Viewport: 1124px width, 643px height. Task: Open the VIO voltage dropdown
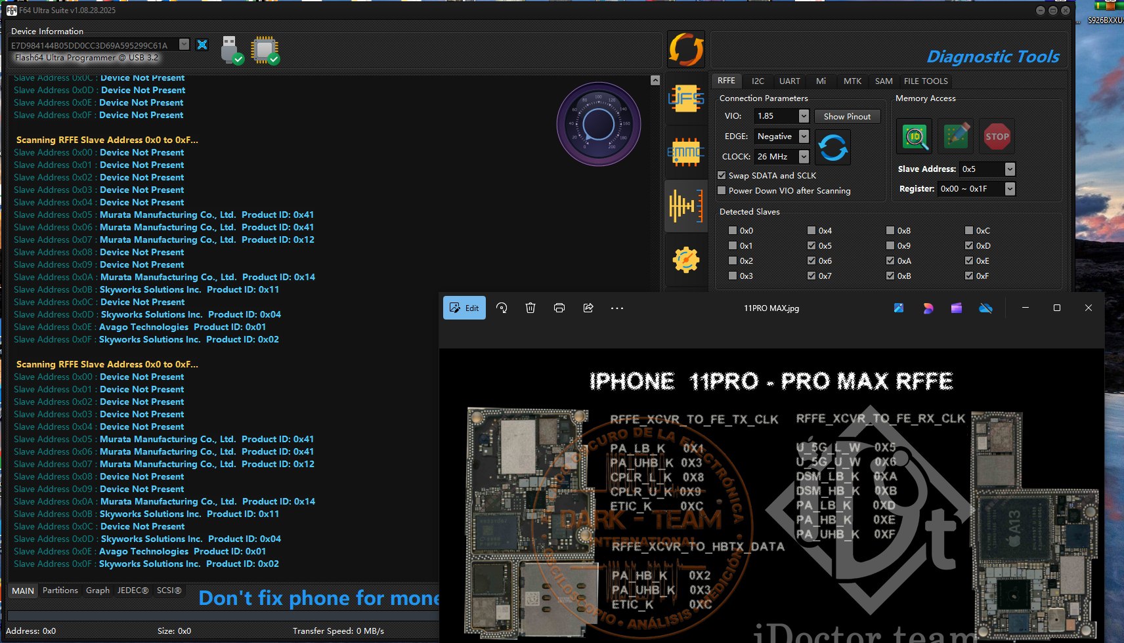(x=804, y=116)
